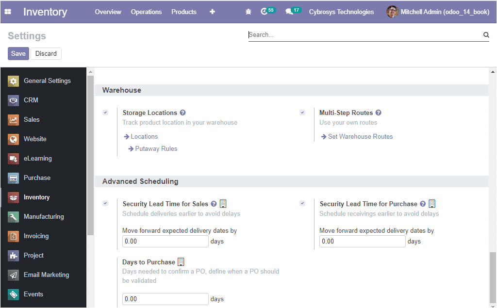Screen dimensions: 497x308
Task: Click the search magnifier icon
Action: (486, 35)
